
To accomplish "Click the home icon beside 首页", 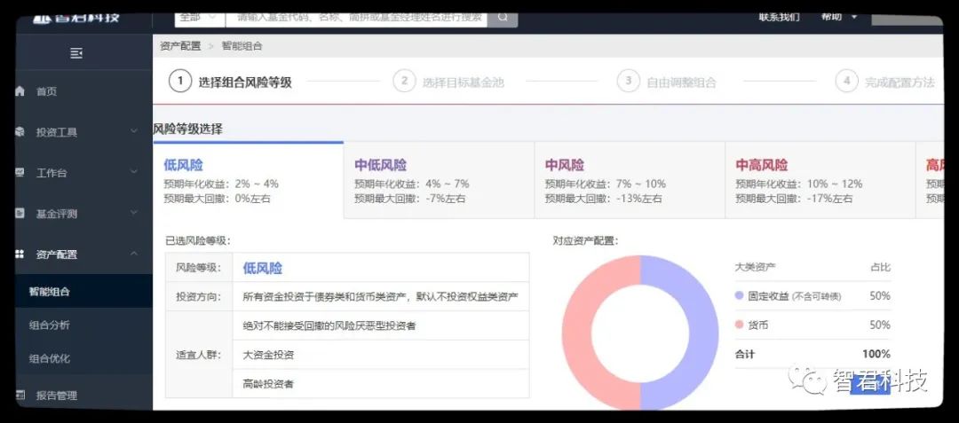I will click(20, 91).
